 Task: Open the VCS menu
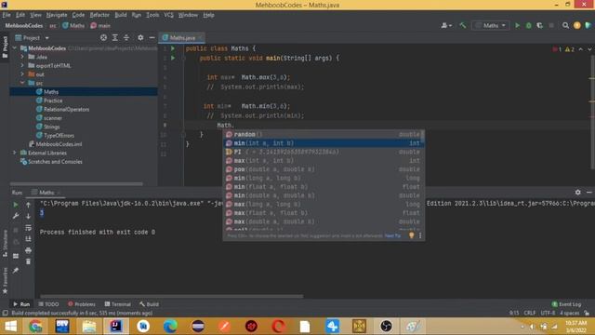click(168, 15)
